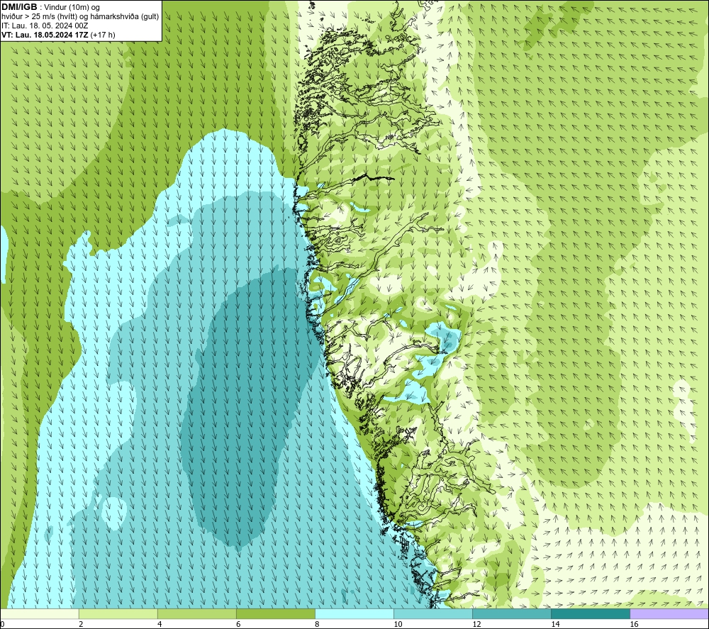
Task: Click the 'Vindur (10m) og' label
Action: click(x=71, y=7)
